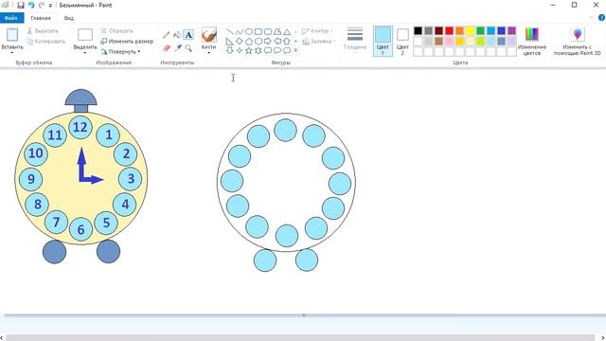Open Edit colors (Изменение цветов)
606x341 pixels.
pyautogui.click(x=532, y=41)
